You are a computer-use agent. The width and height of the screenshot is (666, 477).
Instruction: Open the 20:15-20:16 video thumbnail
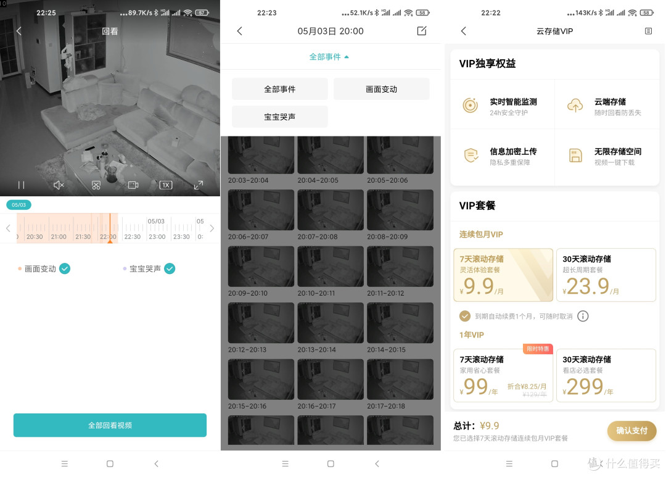(261, 380)
